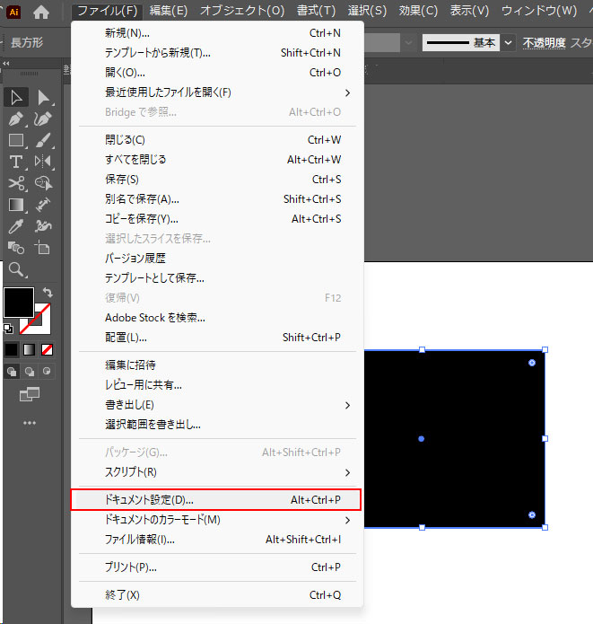
Task: Set paint mode to None
Action: pos(47,350)
